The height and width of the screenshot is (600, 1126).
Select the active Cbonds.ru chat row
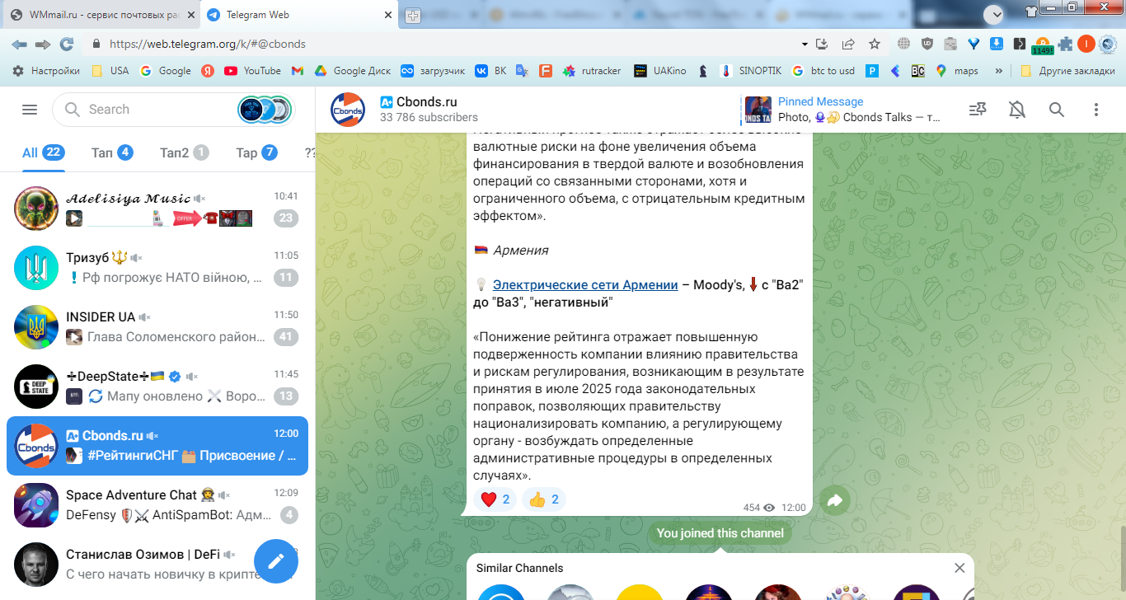157,446
